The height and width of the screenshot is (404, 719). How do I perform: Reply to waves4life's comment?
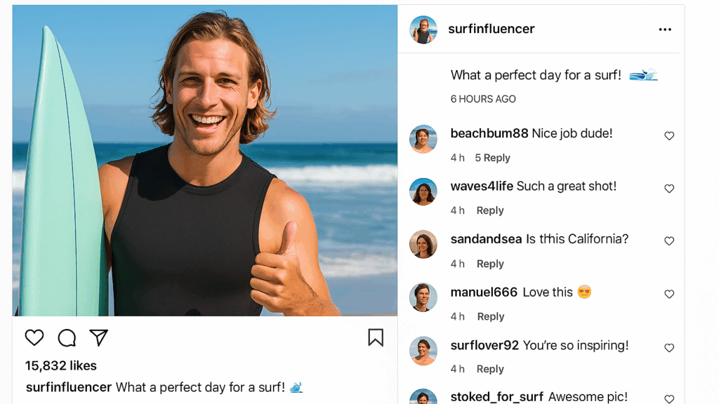490,210
